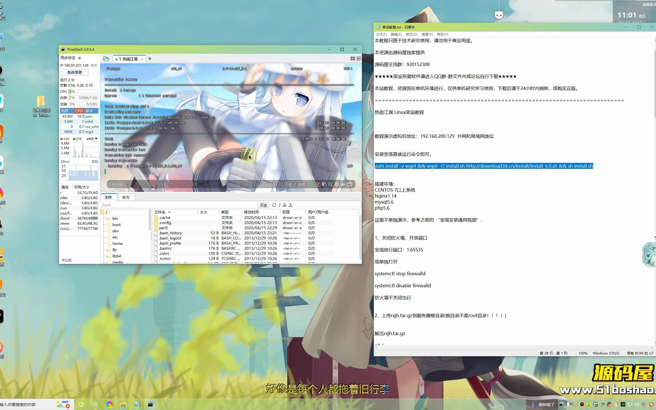
Task: Click the Notepad horizontal scrollbar
Action: 513,347
